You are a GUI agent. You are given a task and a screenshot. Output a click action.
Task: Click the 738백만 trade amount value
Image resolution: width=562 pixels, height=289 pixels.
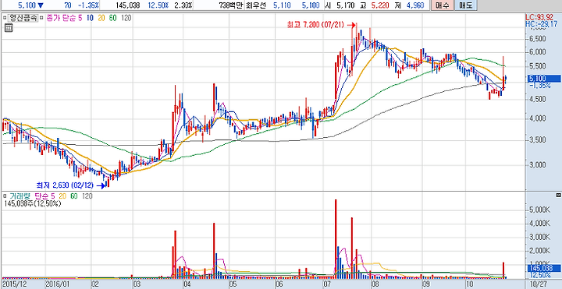coord(232,5)
